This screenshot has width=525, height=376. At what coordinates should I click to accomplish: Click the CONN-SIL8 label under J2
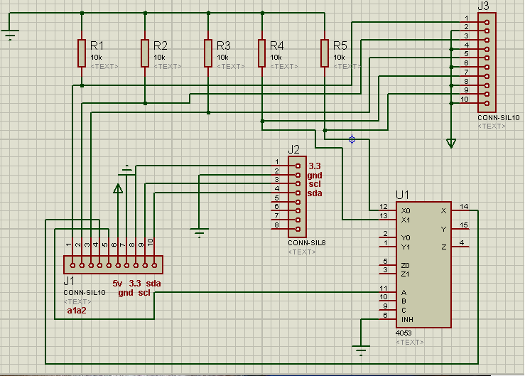(x=307, y=242)
